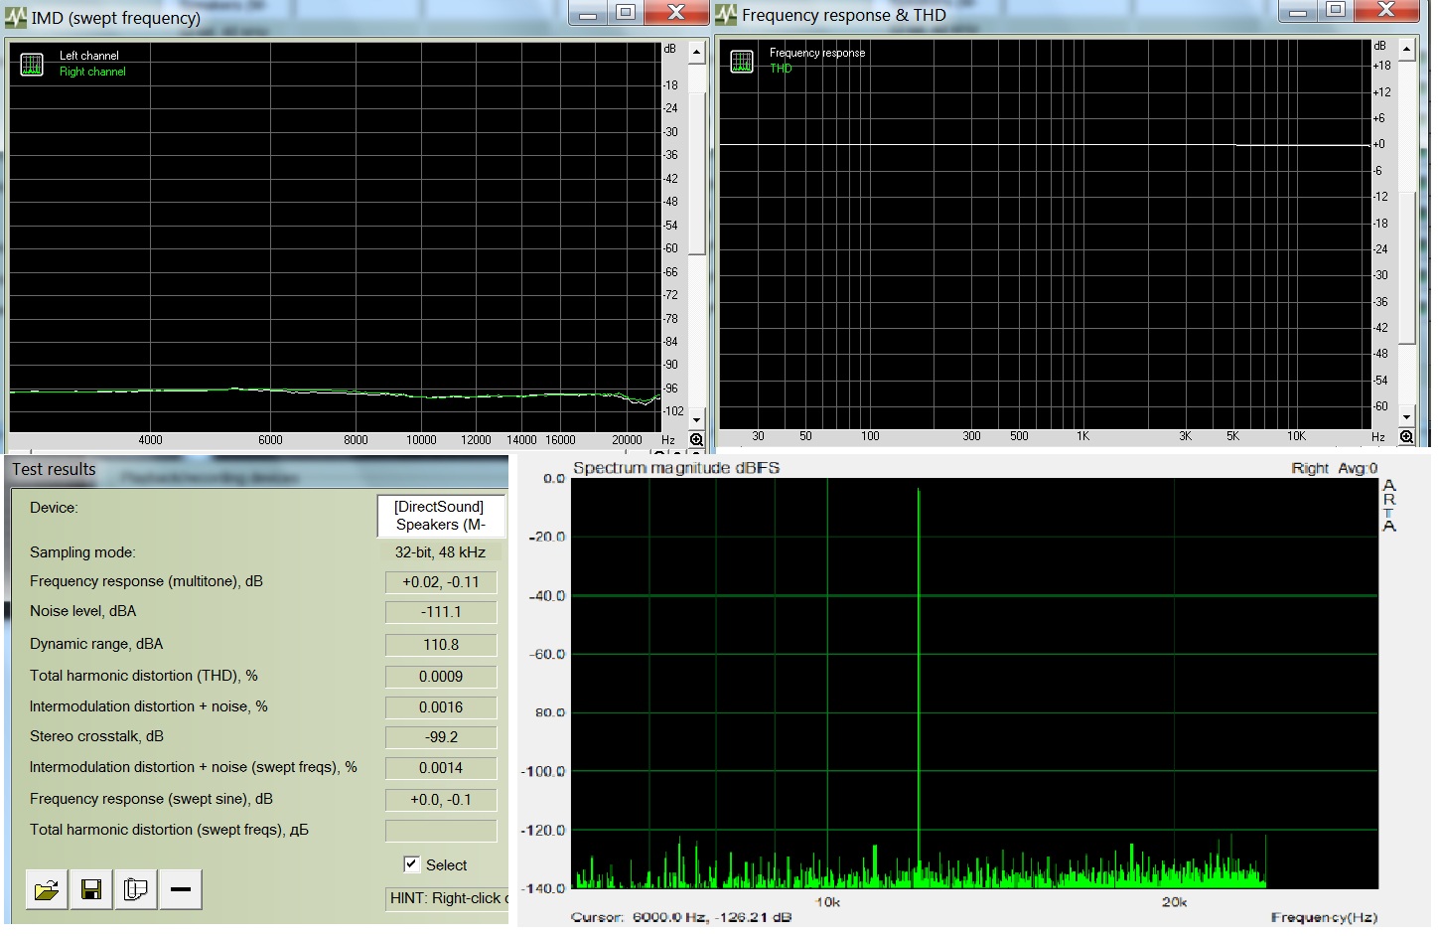Image resolution: width=1438 pixels, height=936 pixels.
Task: Click the 'Device:' label in Test results
Action: pos(54,508)
